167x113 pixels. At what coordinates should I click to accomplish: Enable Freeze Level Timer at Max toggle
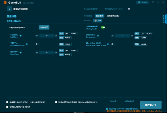tap(113, 44)
